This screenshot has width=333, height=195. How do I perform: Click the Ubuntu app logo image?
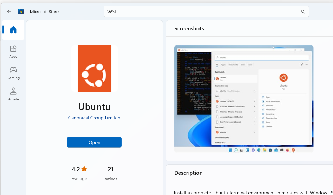94,68
